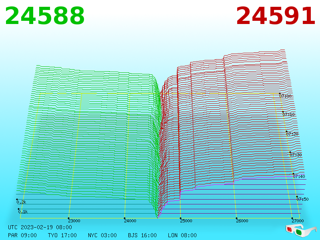This screenshot has height=240, width=320.
Task: Click the red ask price 24591
Action: point(276,16)
